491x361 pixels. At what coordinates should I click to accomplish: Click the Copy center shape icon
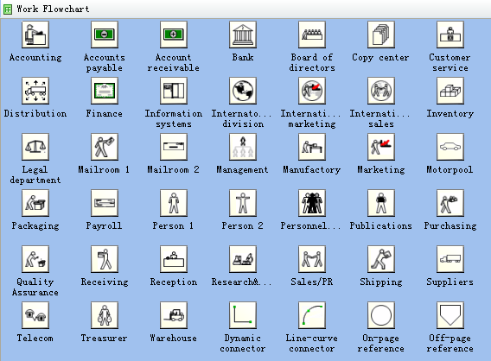click(381, 35)
